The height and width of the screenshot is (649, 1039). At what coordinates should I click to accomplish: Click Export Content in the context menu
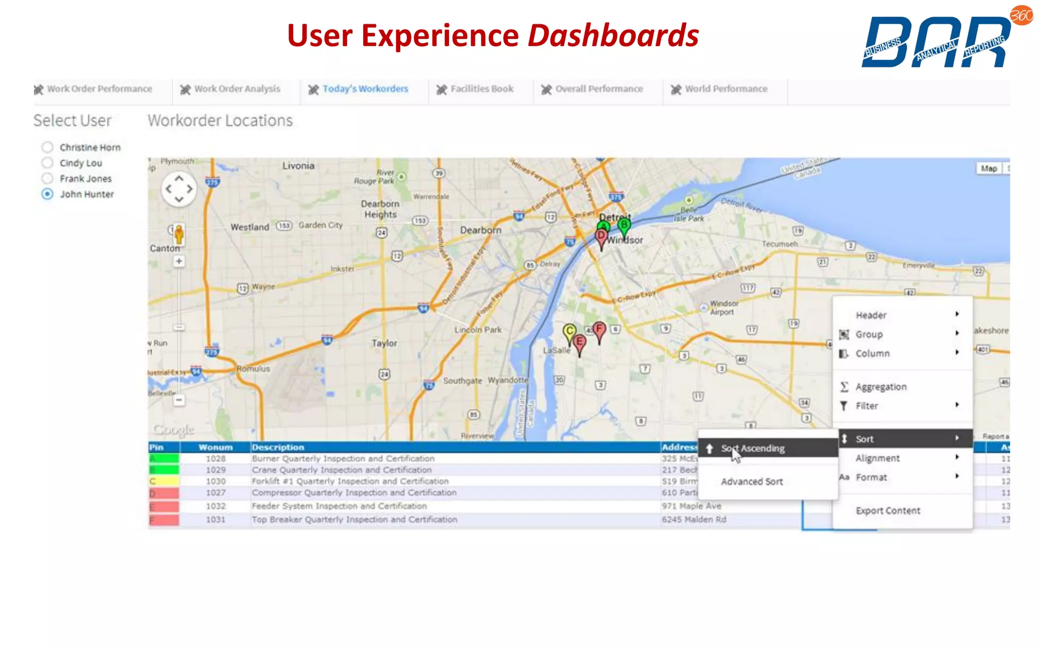coord(887,511)
